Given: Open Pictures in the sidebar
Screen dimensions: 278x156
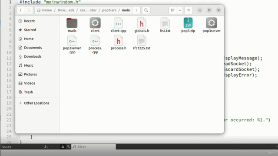Looking at the screenshot, I should [37, 74].
